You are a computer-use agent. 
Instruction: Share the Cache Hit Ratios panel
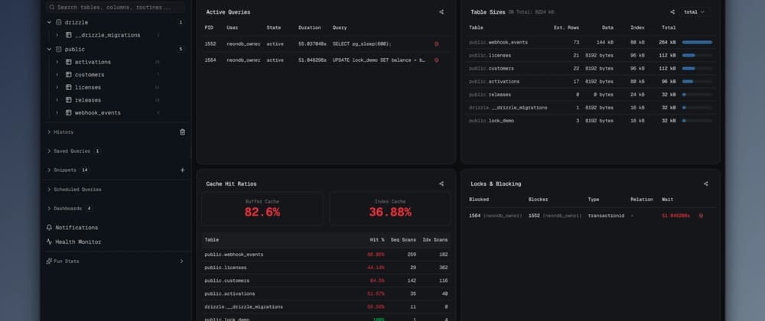[x=441, y=184]
